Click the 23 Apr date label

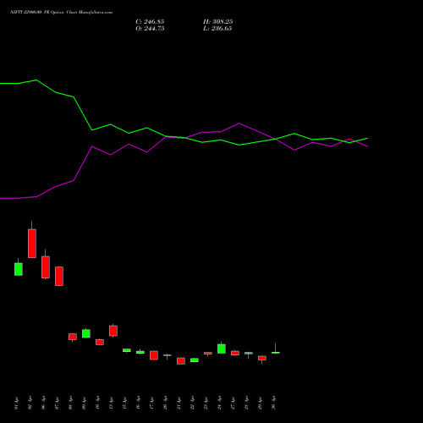206,403
